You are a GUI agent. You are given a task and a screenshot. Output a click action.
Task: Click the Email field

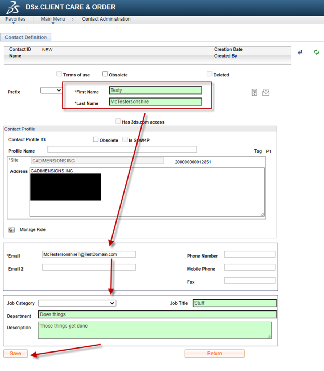coord(89,254)
